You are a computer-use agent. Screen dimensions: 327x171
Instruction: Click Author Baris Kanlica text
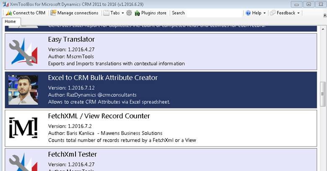(105, 133)
